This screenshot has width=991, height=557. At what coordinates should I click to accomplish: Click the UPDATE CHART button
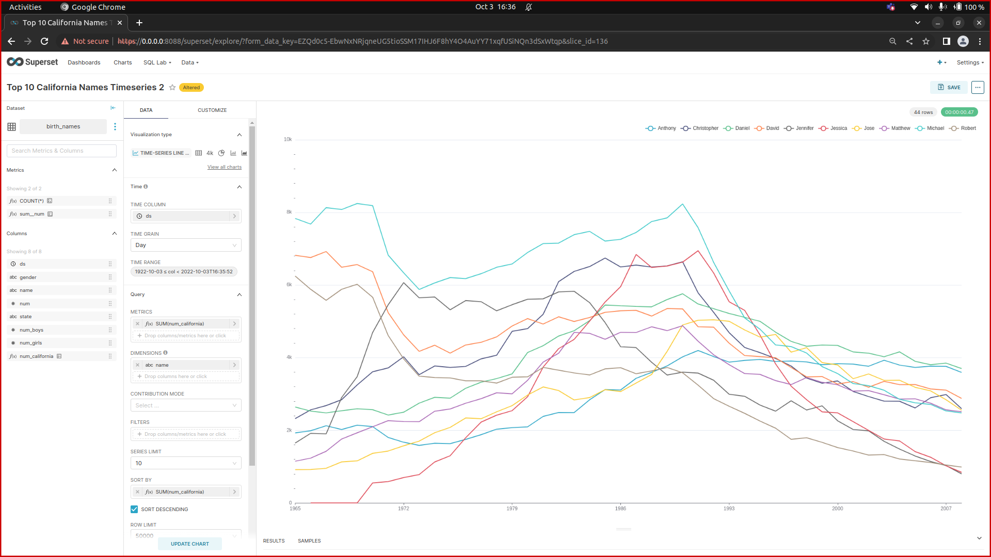point(190,544)
